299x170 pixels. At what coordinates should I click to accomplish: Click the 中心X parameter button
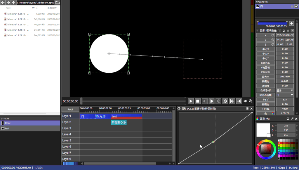(265, 49)
